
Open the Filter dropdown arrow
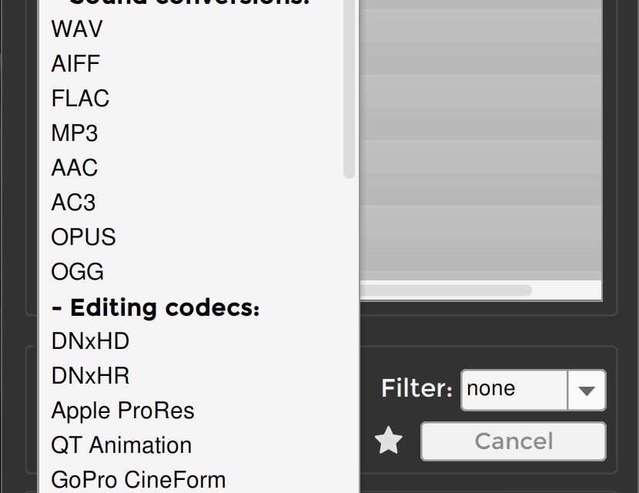pyautogui.click(x=586, y=390)
